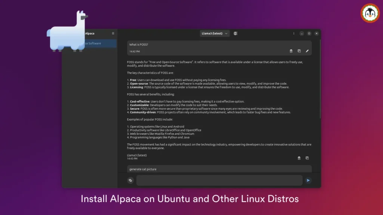The width and height of the screenshot is (383, 215).
Task: Open the sidebar hamburger menu beside Alpaca
Action: tap(113, 34)
